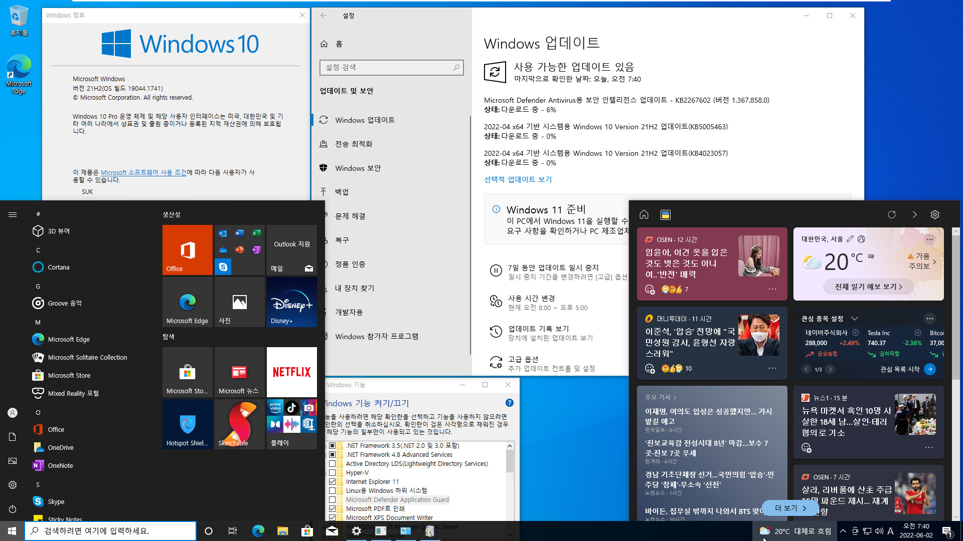Toggle .NET Framework 3.5 checkbox
Image resolution: width=963 pixels, height=541 pixels.
pos(332,445)
